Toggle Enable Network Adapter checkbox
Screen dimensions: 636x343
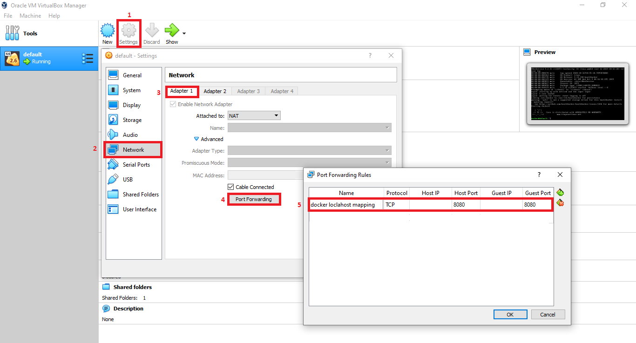point(173,104)
